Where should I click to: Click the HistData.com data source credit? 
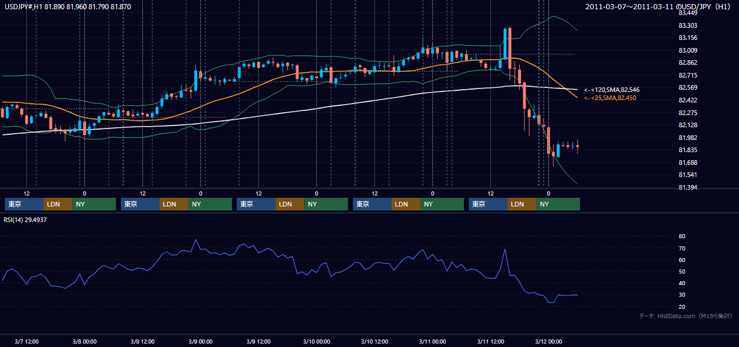click(686, 316)
